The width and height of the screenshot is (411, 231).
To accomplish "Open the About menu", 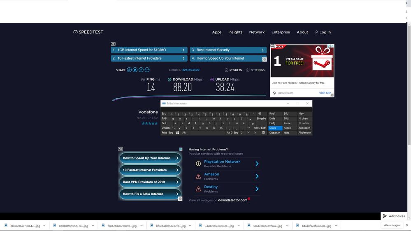I will click(x=302, y=32).
